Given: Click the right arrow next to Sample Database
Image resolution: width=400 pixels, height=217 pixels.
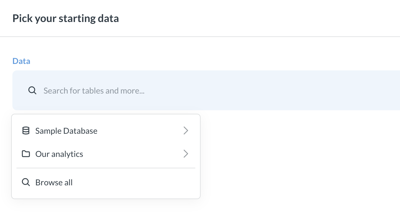Looking at the screenshot, I should [x=186, y=130].
